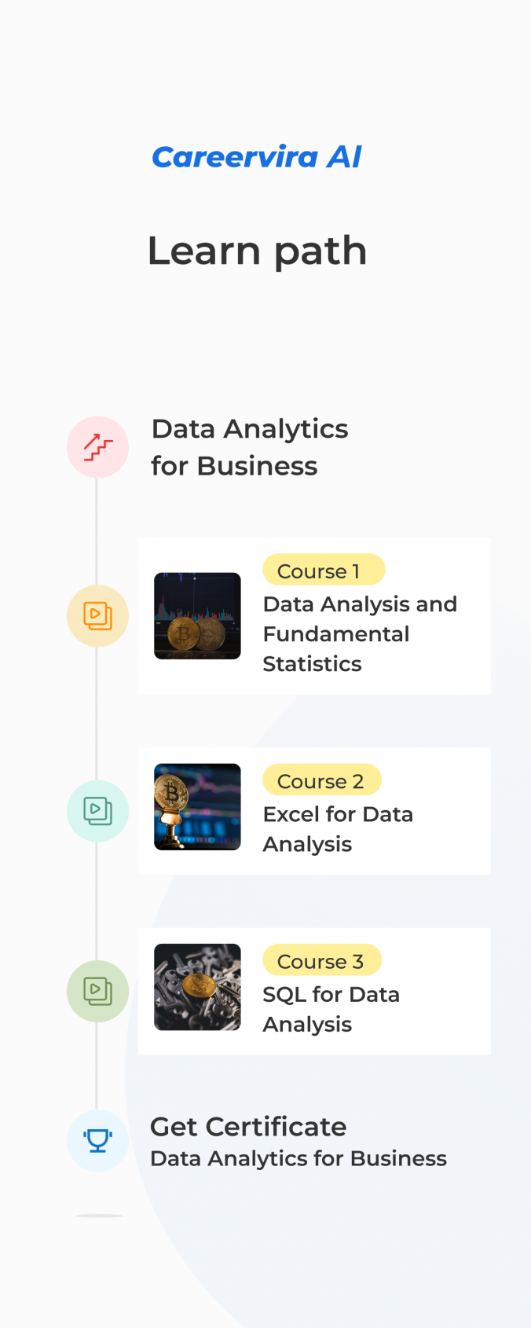Select the orange Course 1 video icon
The height and width of the screenshot is (1328, 531).
[97, 616]
